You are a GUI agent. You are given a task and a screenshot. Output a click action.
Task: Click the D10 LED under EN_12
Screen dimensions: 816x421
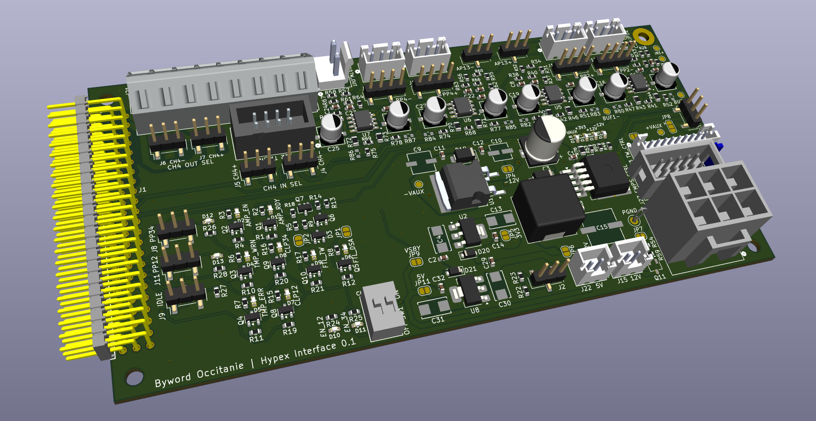click(x=334, y=329)
